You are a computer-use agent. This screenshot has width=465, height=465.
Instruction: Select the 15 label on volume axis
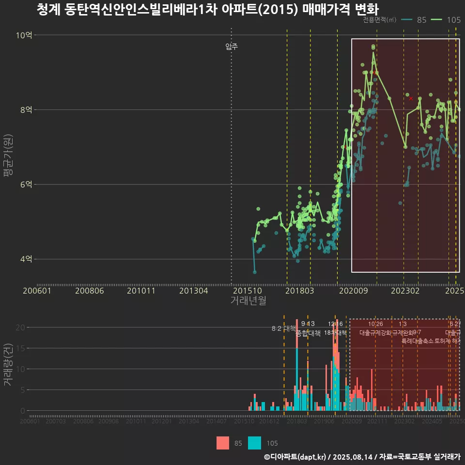20,348
